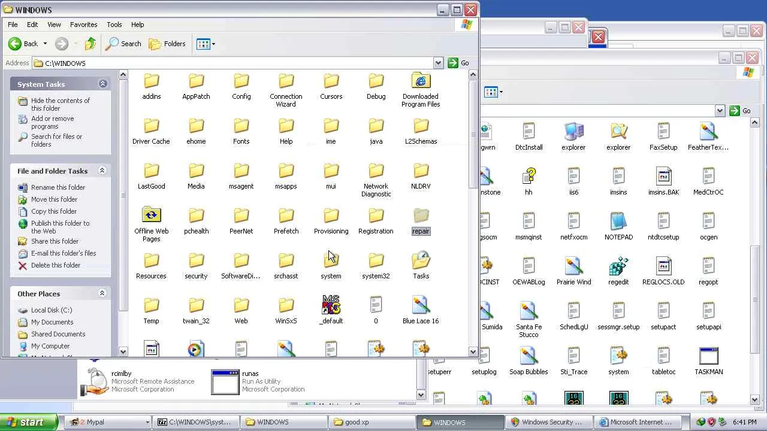This screenshot has width=767, height=431.
Task: Select the addins folder icon
Action: 152,81
